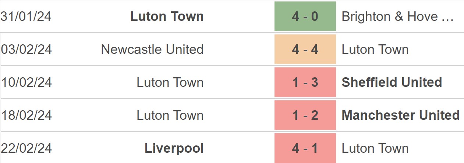Open Luton Town away team vs Liverpool

click(375, 148)
